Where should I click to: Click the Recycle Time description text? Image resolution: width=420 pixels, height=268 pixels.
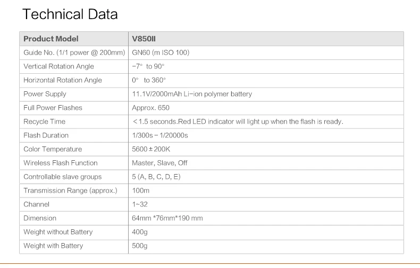(238, 122)
